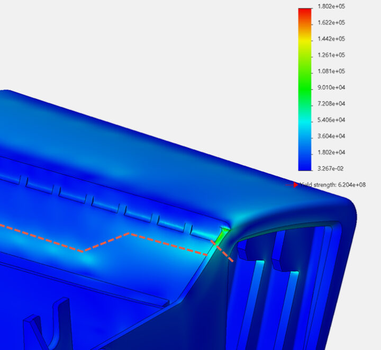This screenshot has width=381, height=350.
Task: Click the dark blue bottom of the color legend
Action: [x=304, y=164]
